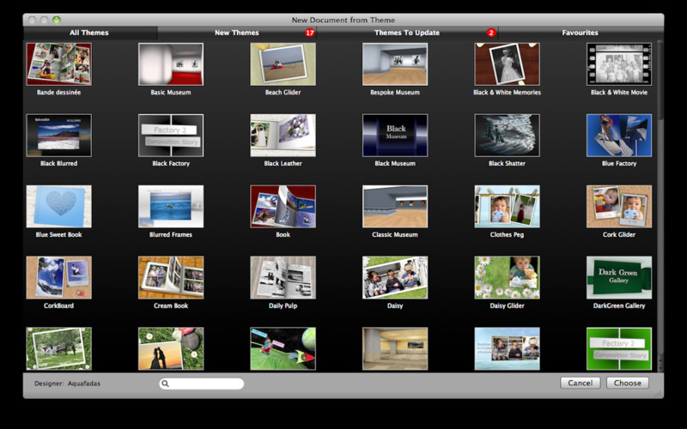Click the green zoom window button
Screen dimensions: 687x429
pyautogui.click(x=57, y=20)
